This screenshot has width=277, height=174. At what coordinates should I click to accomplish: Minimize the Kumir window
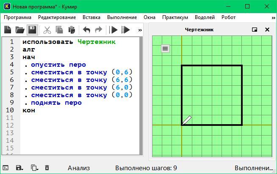click(228, 7)
